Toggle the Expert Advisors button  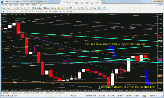[x=50, y=8]
